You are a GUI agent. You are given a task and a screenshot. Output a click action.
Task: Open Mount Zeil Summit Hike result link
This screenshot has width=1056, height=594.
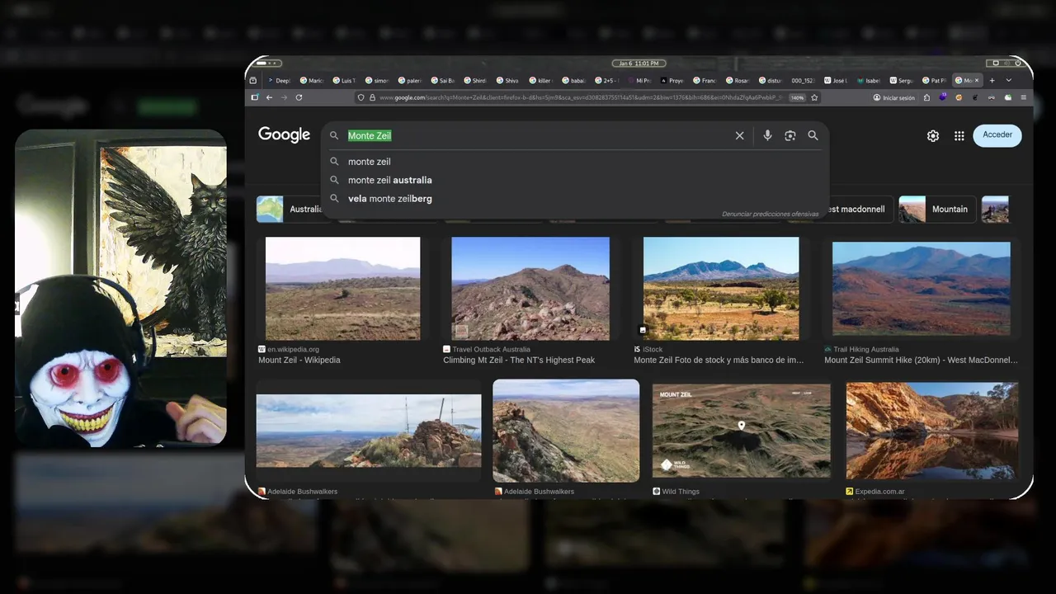pos(921,360)
